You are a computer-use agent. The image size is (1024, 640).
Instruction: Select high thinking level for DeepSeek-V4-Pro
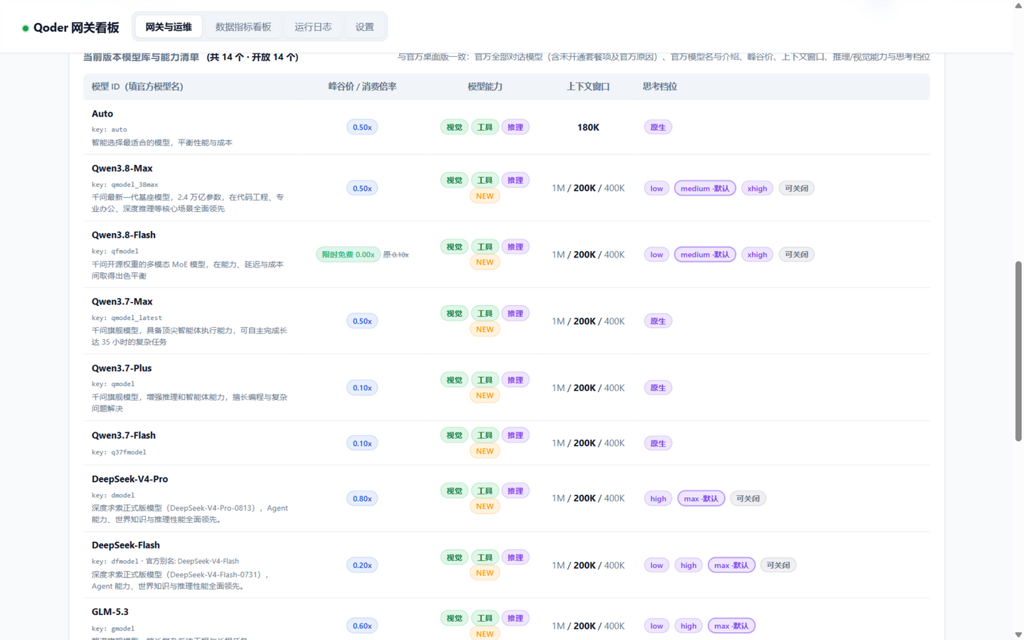click(658, 498)
